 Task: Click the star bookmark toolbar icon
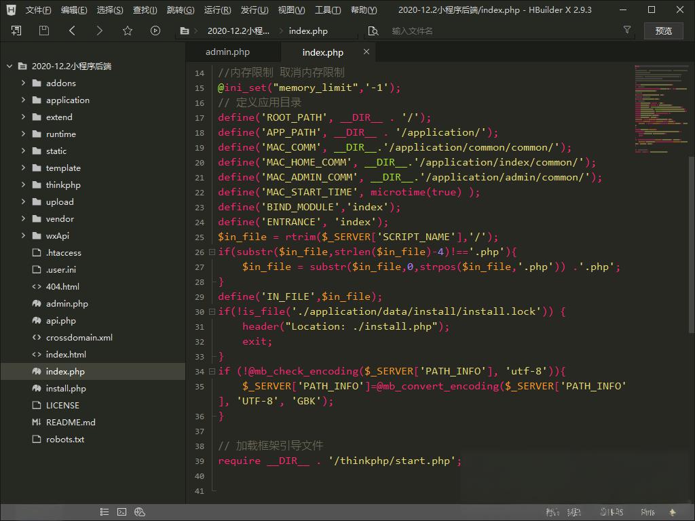click(128, 31)
